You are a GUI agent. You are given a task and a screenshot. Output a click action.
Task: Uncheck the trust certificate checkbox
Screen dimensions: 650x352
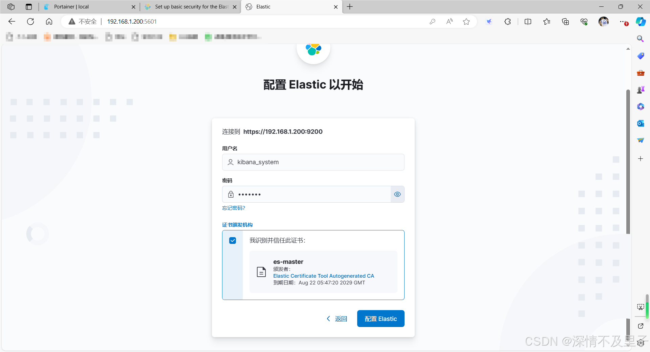click(x=233, y=241)
